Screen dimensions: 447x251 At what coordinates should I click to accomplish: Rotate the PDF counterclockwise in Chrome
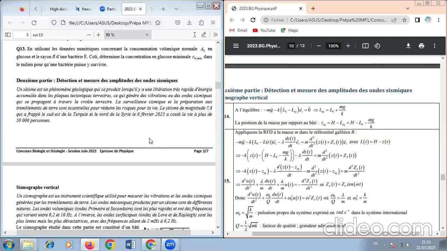tap(377, 46)
